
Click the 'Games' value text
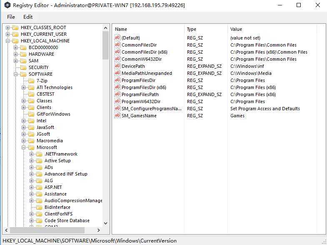tap(237, 116)
